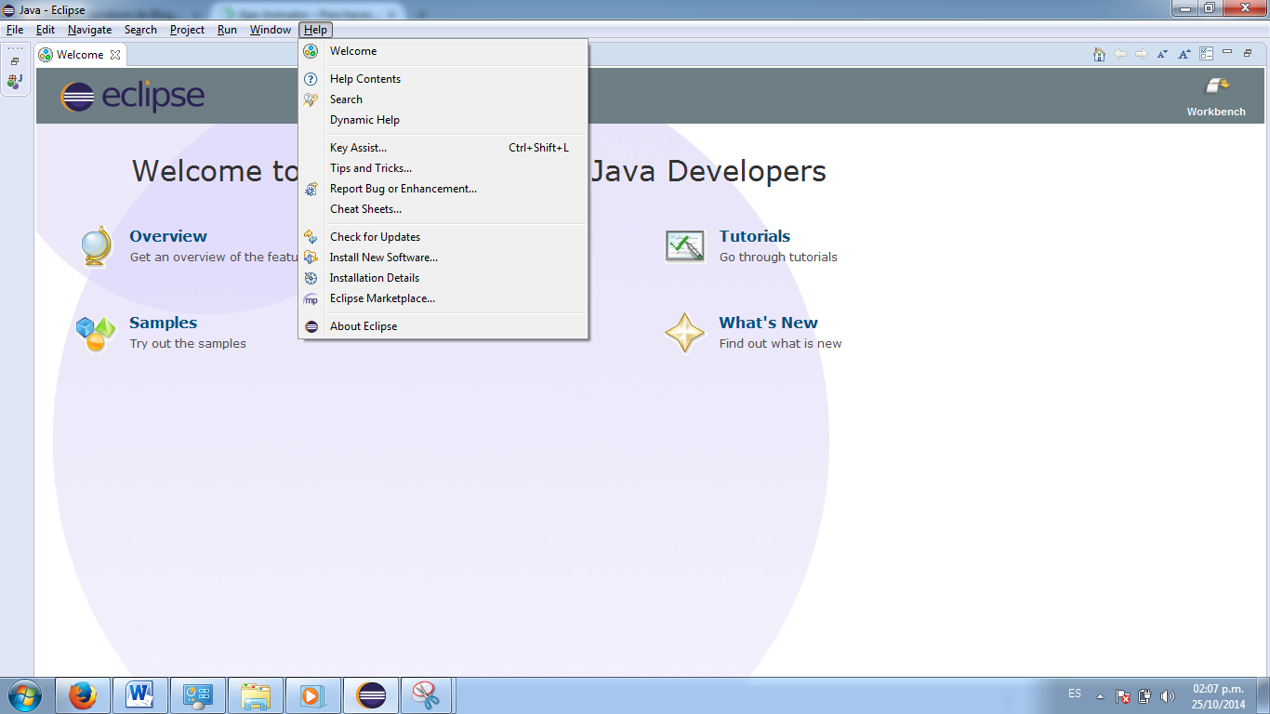Screen dimensions: 1270x714
Task: Open the Run menu
Action: pos(227,30)
